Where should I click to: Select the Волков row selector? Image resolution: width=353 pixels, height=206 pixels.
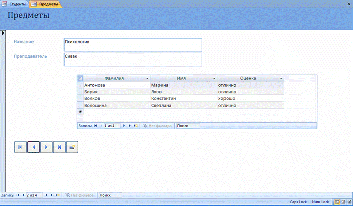tap(80, 98)
